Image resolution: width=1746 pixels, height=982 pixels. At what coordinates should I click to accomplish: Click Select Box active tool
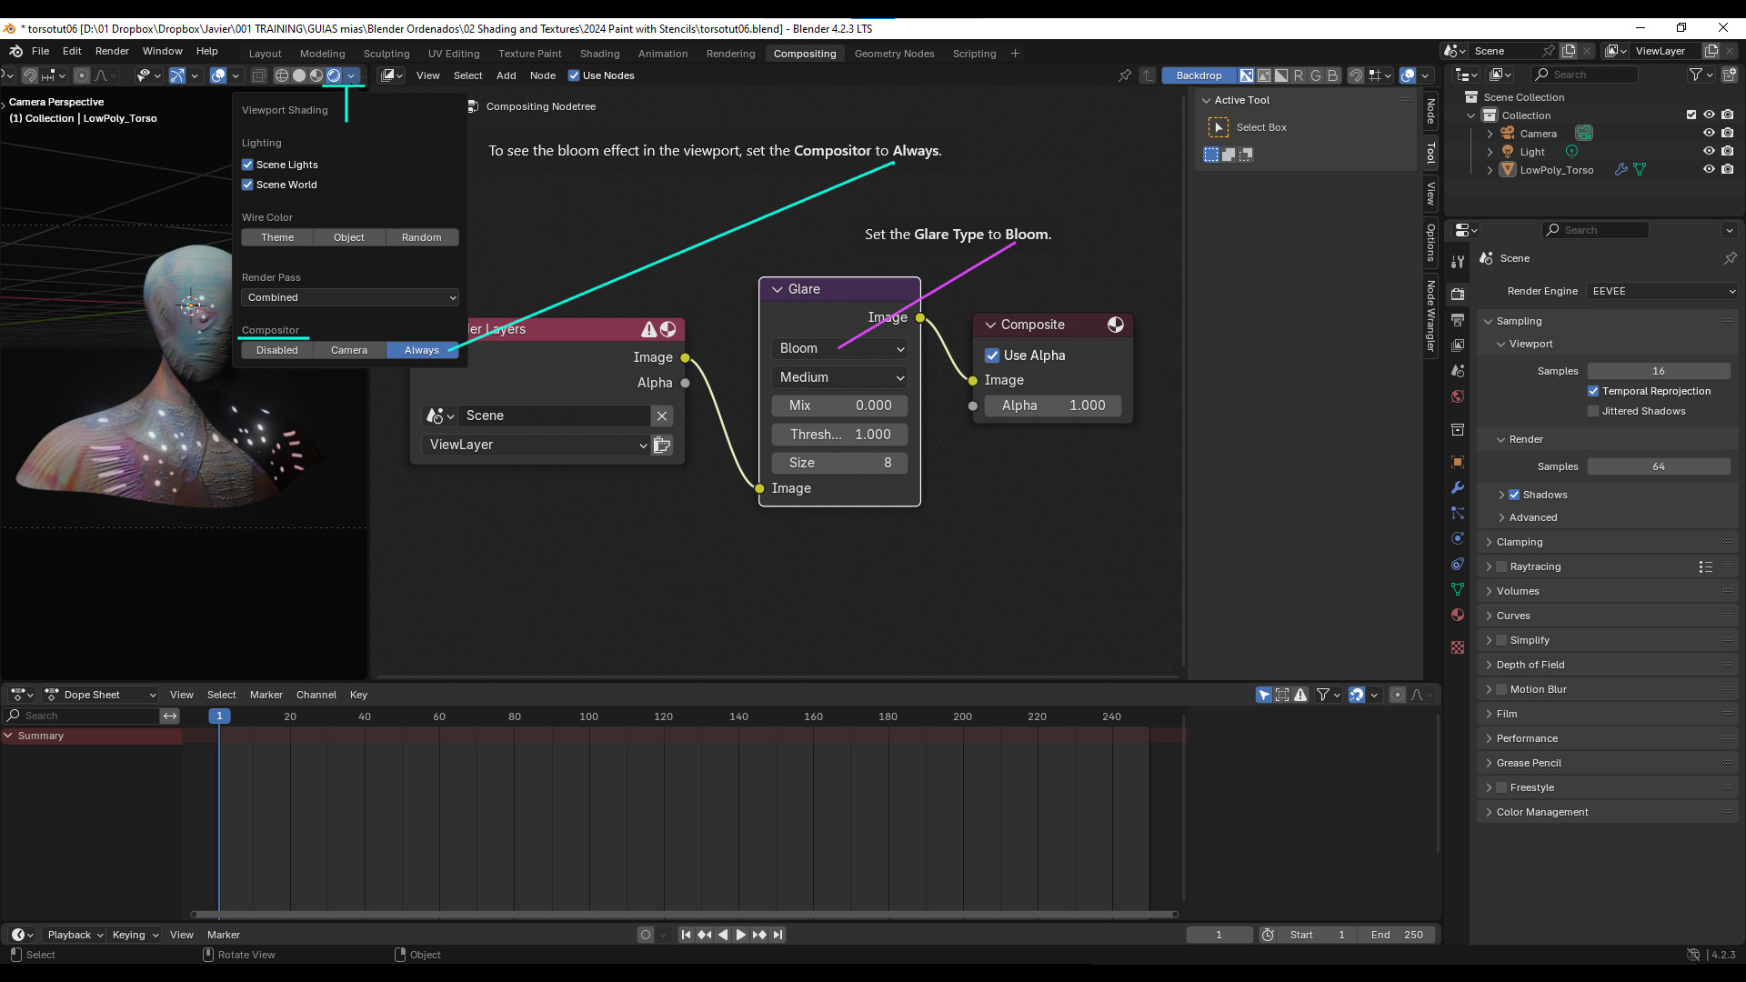(1219, 127)
